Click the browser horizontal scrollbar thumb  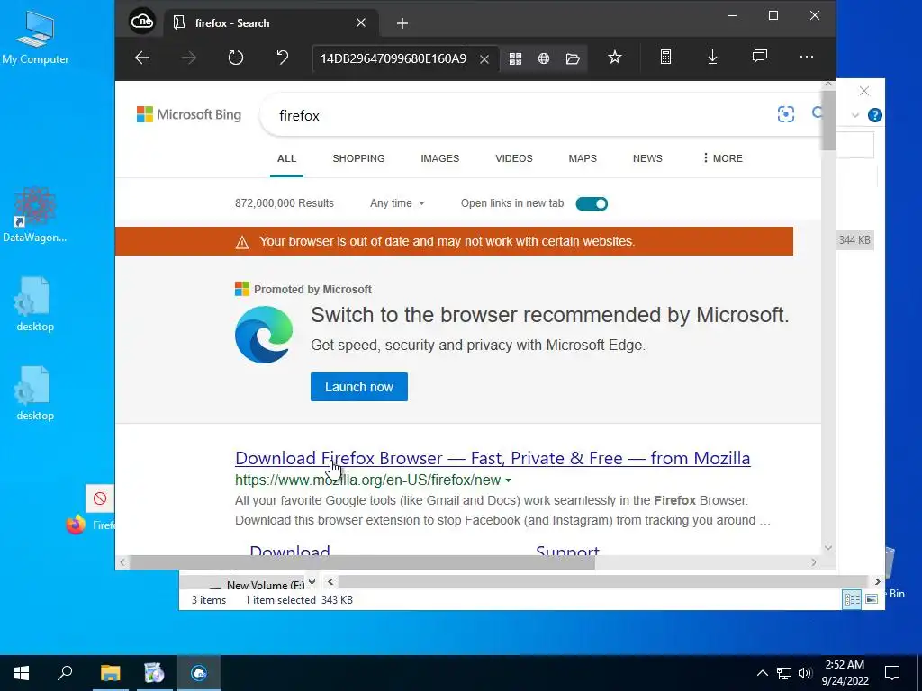tap(362, 562)
